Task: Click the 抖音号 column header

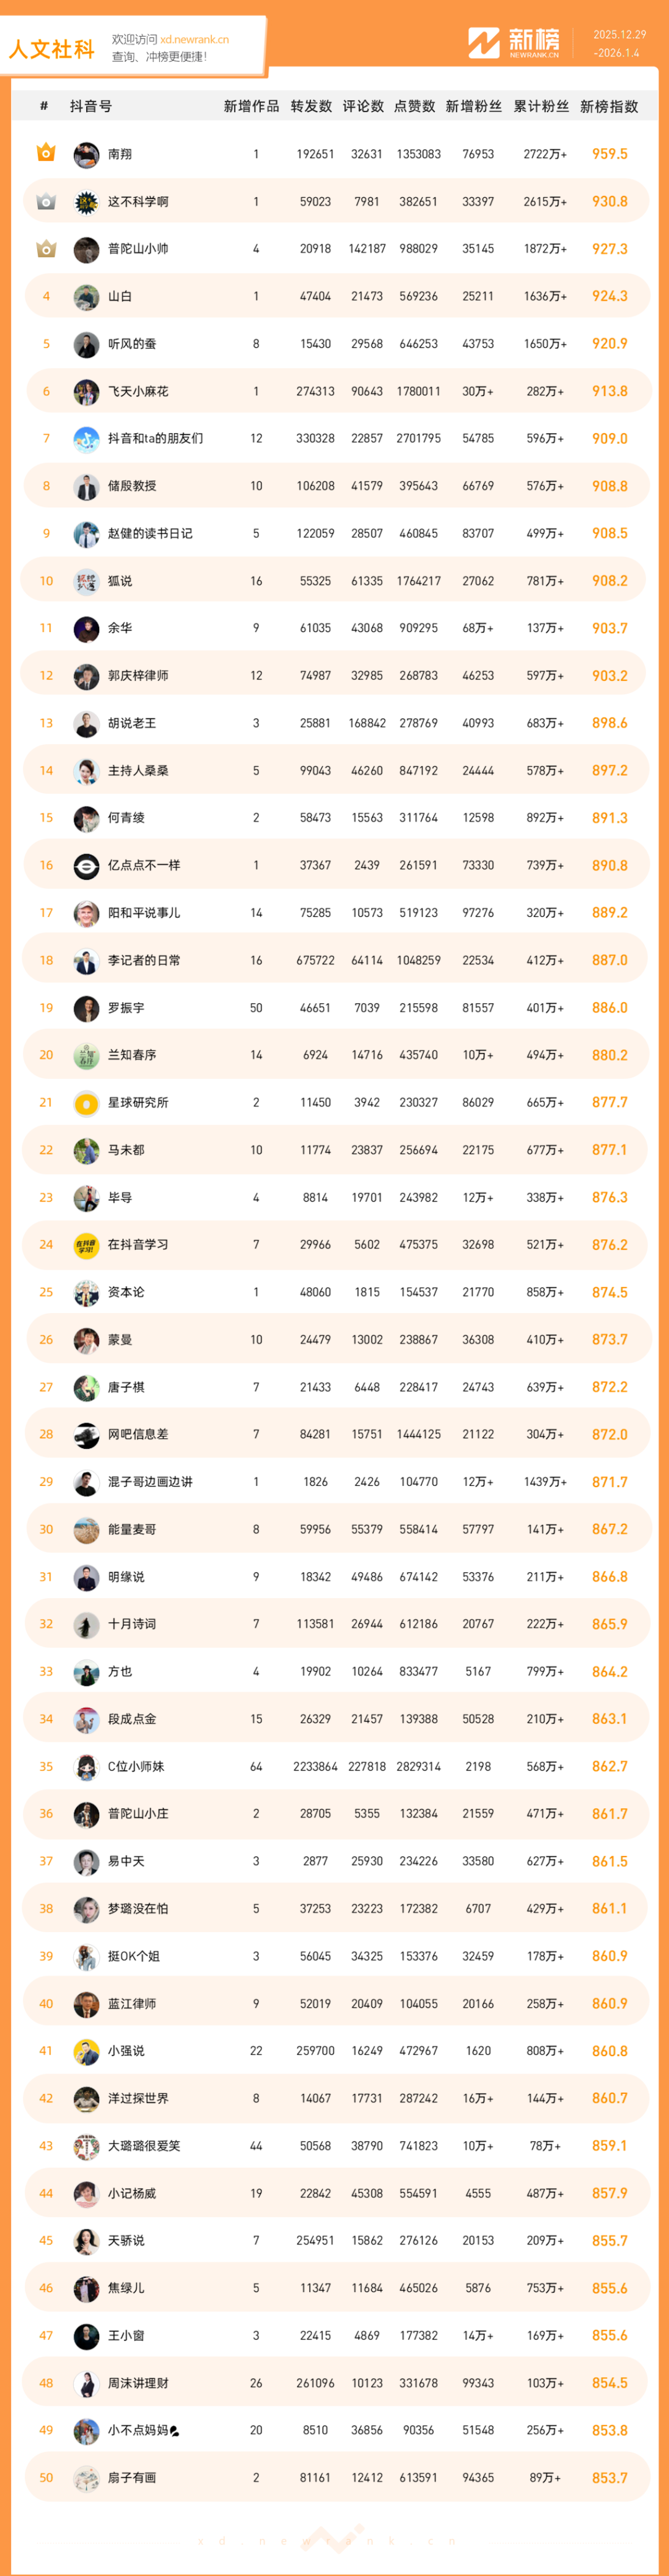Action: tap(91, 107)
